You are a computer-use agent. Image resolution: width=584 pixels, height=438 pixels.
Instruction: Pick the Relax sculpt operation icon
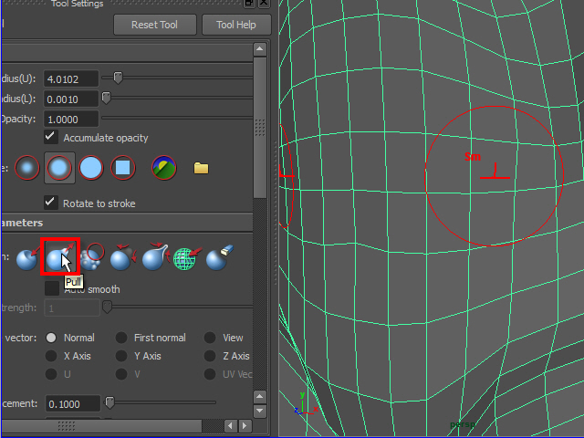122,258
